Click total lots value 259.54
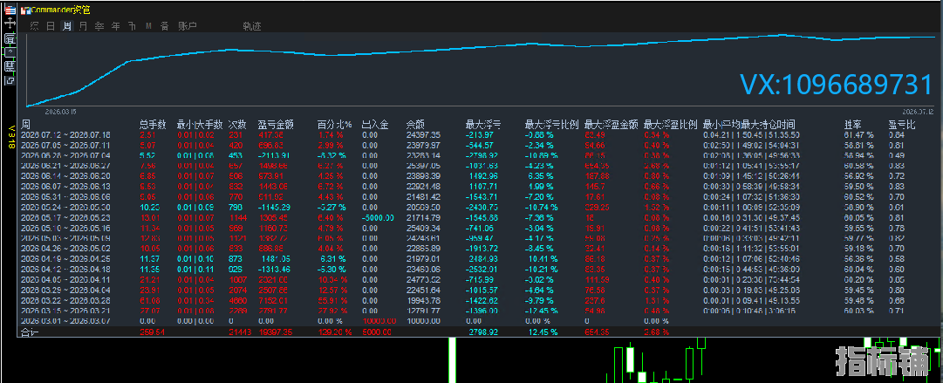Image resolution: width=943 pixels, height=383 pixels. (150, 332)
